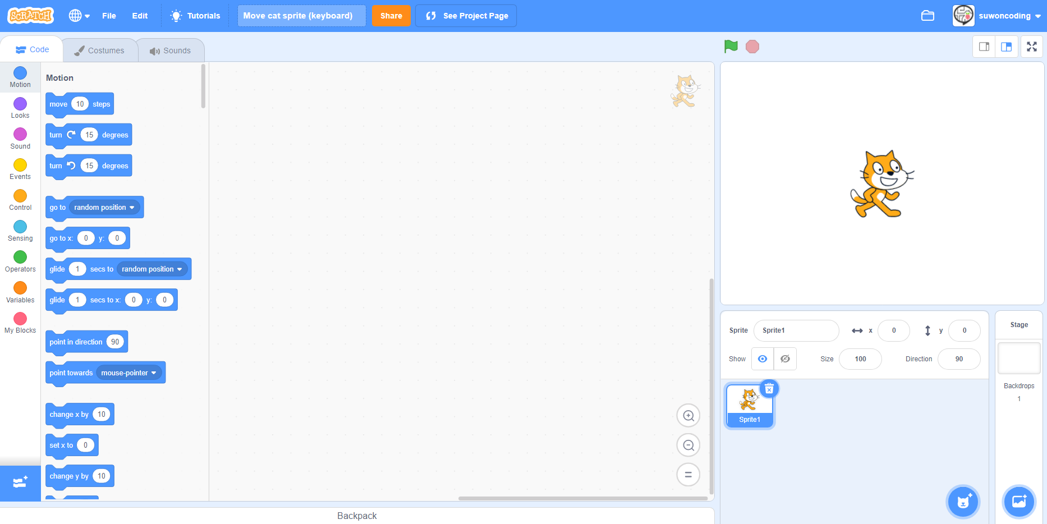Click Choose a Sprite button
The height and width of the screenshot is (524, 1047).
click(963, 502)
